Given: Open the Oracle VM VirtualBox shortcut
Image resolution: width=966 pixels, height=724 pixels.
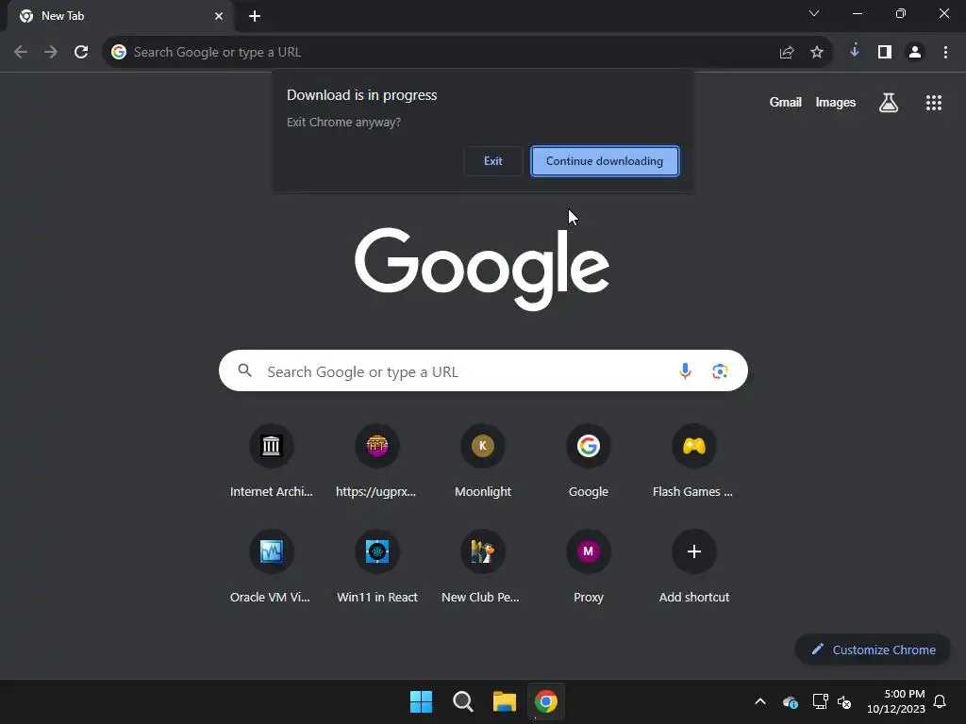Looking at the screenshot, I should pos(271,568).
